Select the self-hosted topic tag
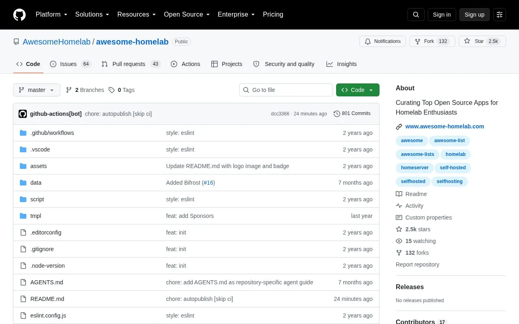 click(453, 168)
